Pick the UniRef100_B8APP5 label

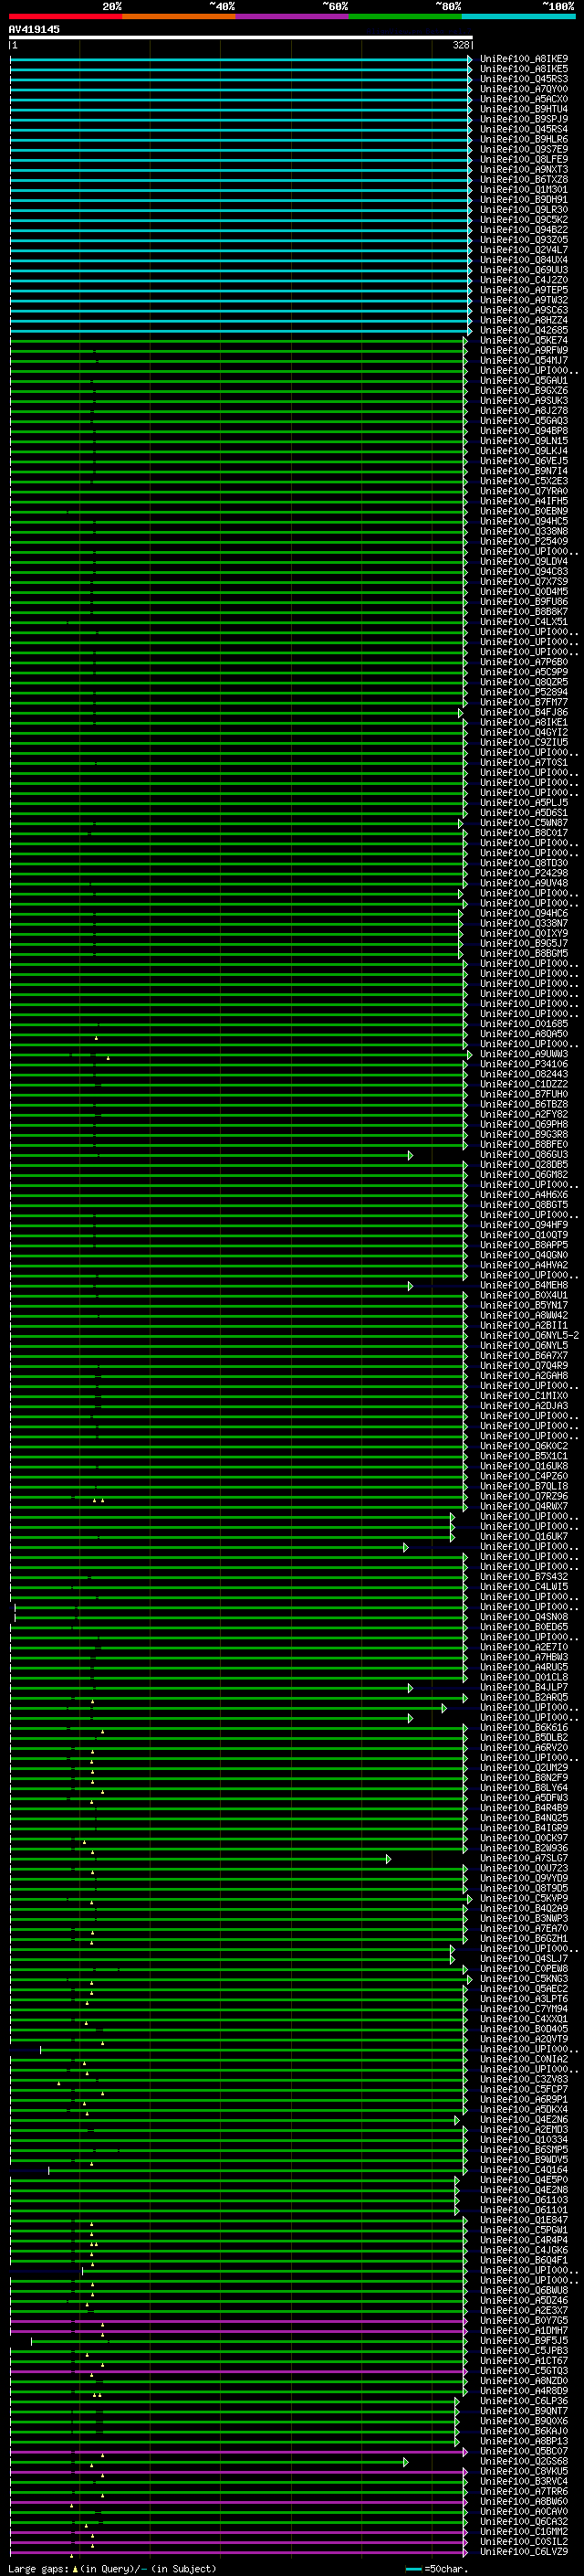pyautogui.click(x=524, y=1245)
